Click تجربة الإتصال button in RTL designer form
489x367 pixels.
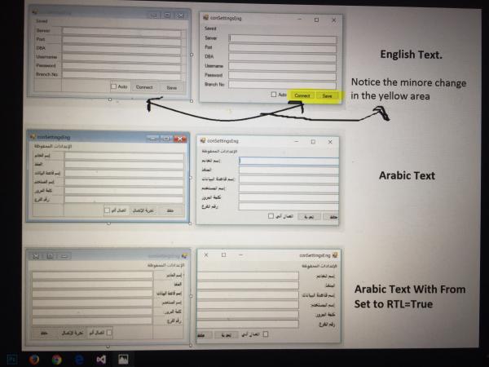(73, 333)
